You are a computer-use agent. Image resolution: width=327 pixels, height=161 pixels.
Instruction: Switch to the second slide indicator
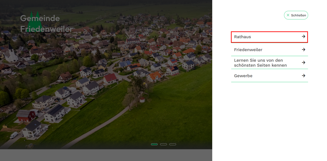[x=163, y=144]
